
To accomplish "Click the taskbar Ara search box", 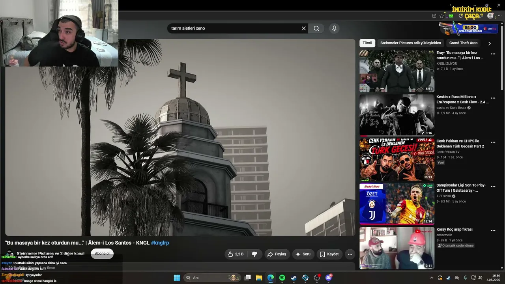I will pyautogui.click(x=212, y=278).
